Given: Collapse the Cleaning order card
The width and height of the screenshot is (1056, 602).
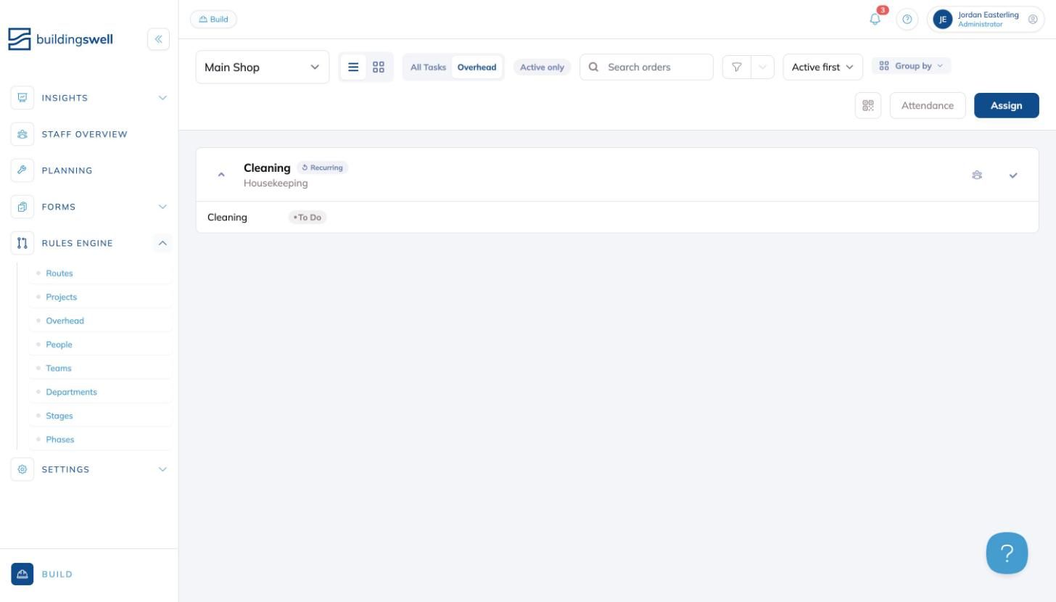Looking at the screenshot, I should (221, 175).
